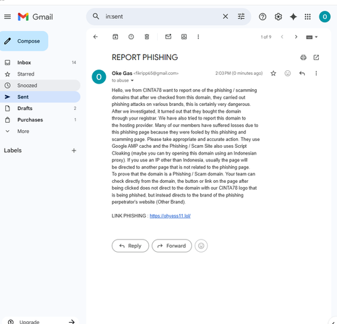The height and width of the screenshot is (324, 337).
Task: Create a new label with plus icon
Action: (x=74, y=151)
